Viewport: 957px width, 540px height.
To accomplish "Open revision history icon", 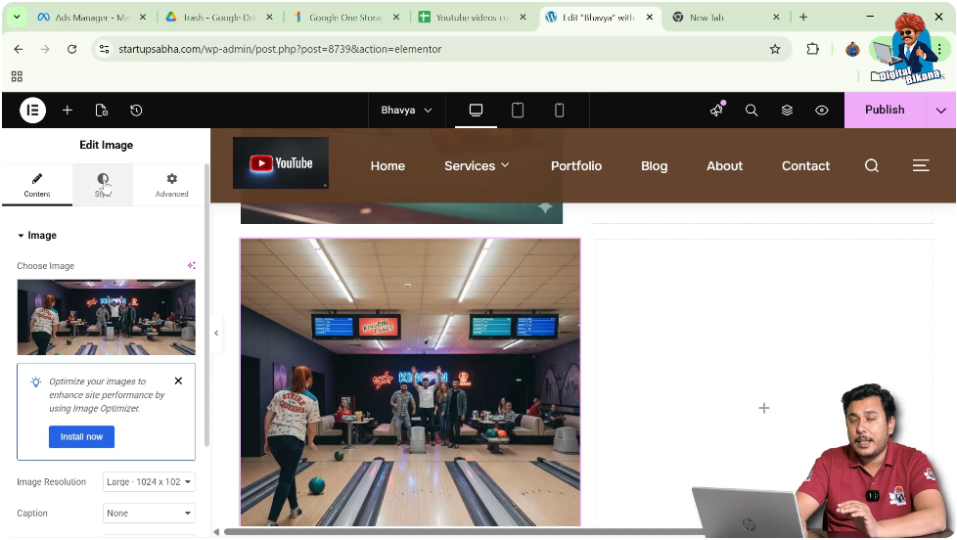I will (136, 111).
